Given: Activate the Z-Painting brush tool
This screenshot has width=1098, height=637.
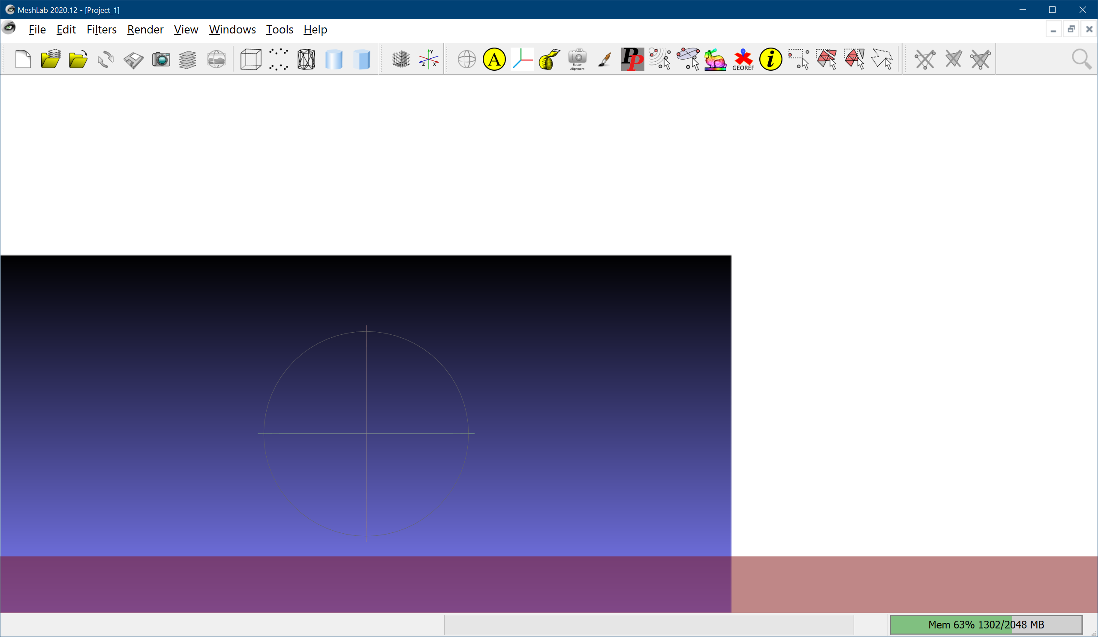Looking at the screenshot, I should (605, 59).
